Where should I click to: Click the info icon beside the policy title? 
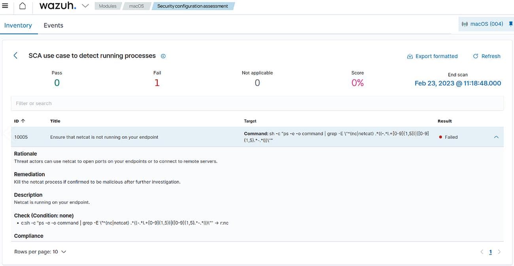(x=163, y=56)
